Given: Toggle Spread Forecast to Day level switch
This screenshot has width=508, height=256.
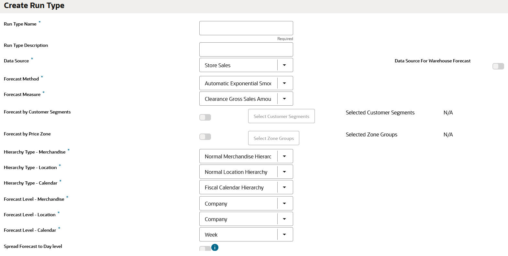Looking at the screenshot, I should (205, 249).
